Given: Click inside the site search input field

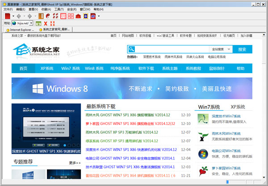Looking at the screenshot, I should coord(172,50).
